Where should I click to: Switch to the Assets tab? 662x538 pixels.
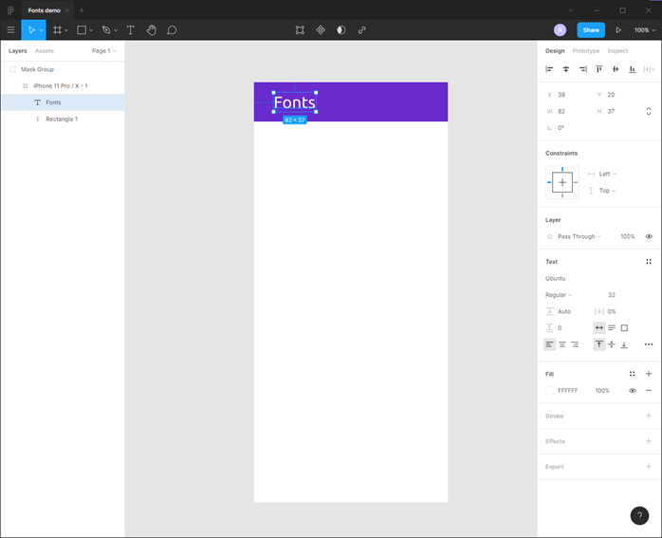45,50
